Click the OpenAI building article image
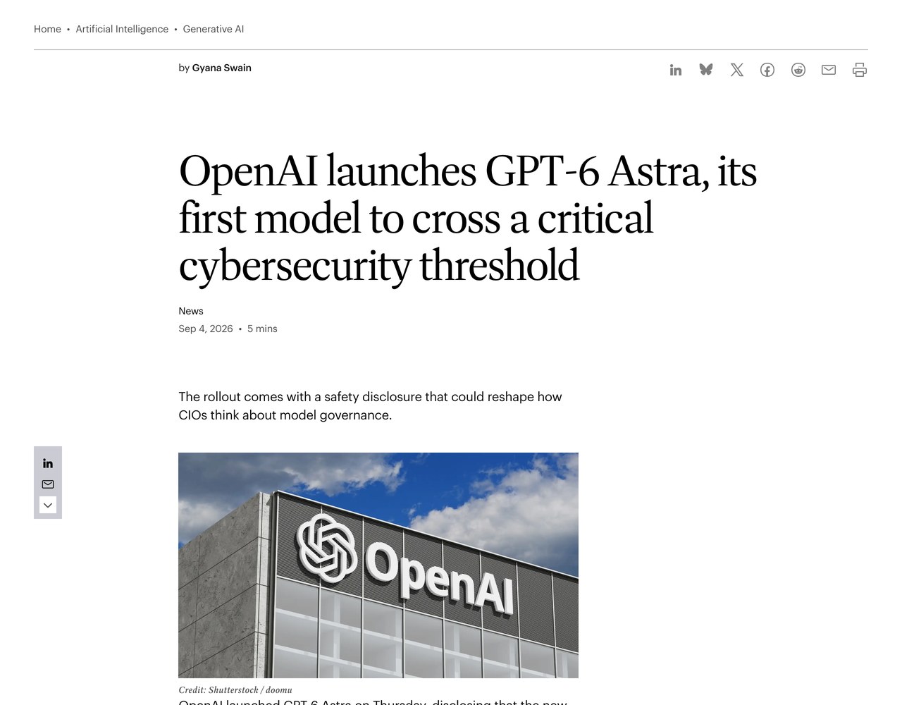The image size is (902, 705). tap(378, 565)
